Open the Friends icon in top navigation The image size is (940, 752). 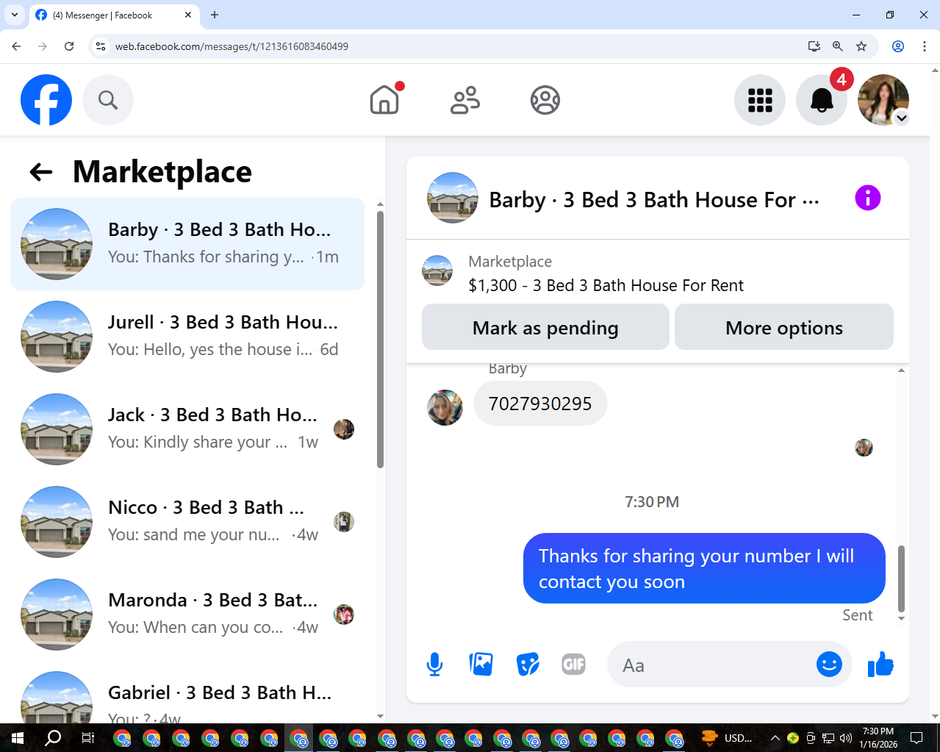[x=465, y=100]
